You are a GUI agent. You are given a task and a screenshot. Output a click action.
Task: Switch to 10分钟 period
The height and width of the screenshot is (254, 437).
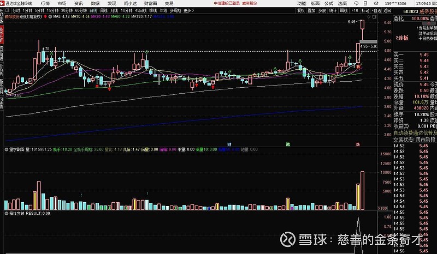127,10
